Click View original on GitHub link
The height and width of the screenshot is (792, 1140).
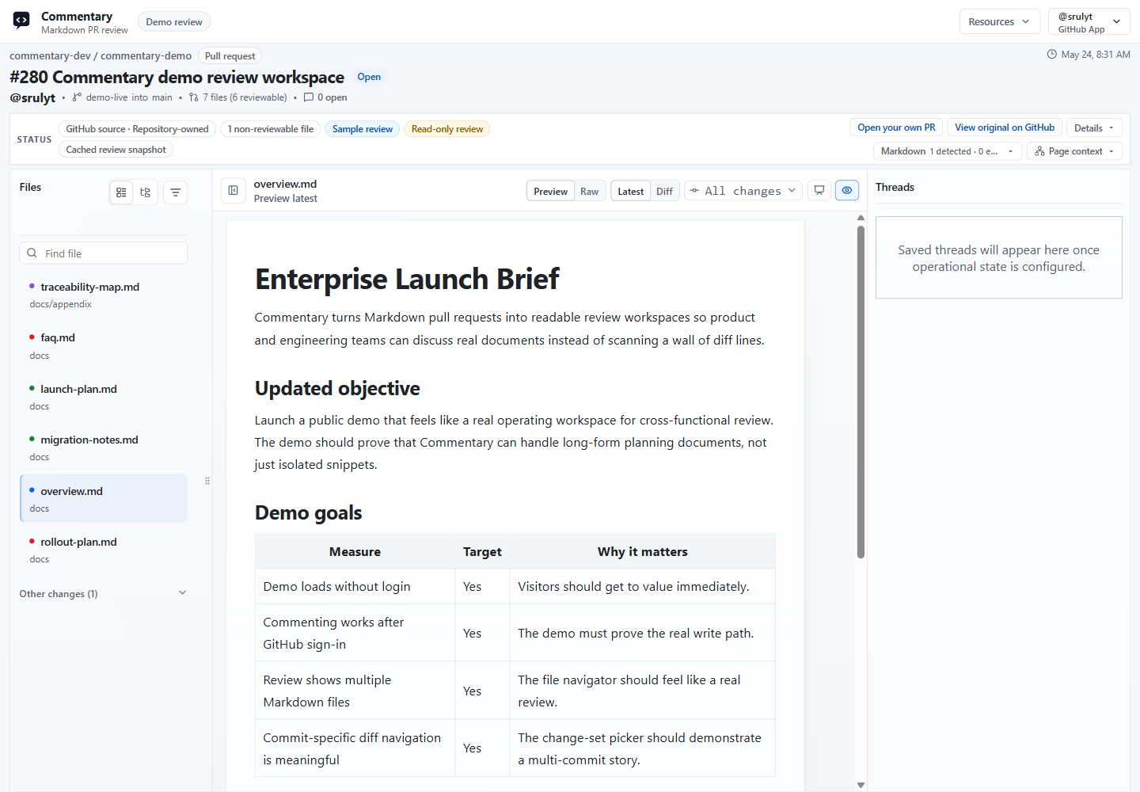pyautogui.click(x=1005, y=128)
